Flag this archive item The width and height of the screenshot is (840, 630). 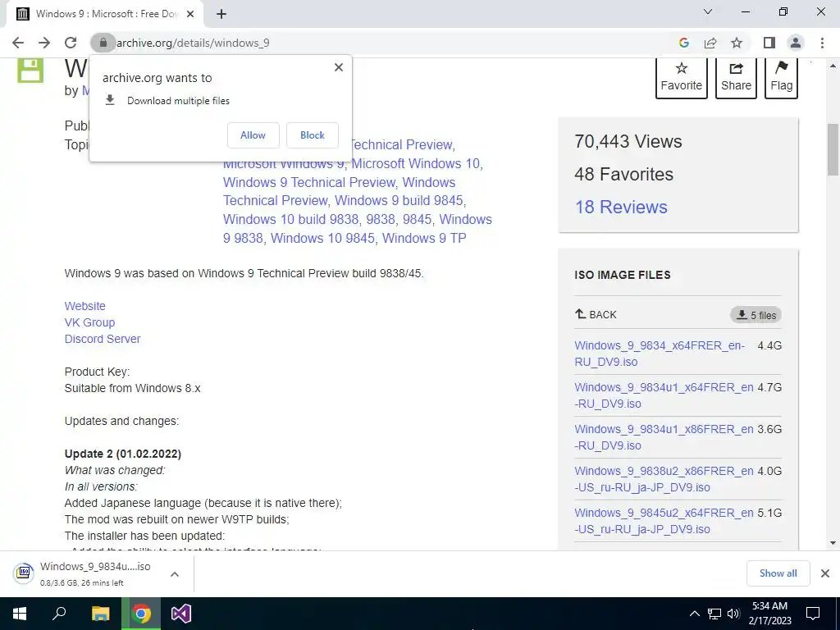click(x=781, y=78)
